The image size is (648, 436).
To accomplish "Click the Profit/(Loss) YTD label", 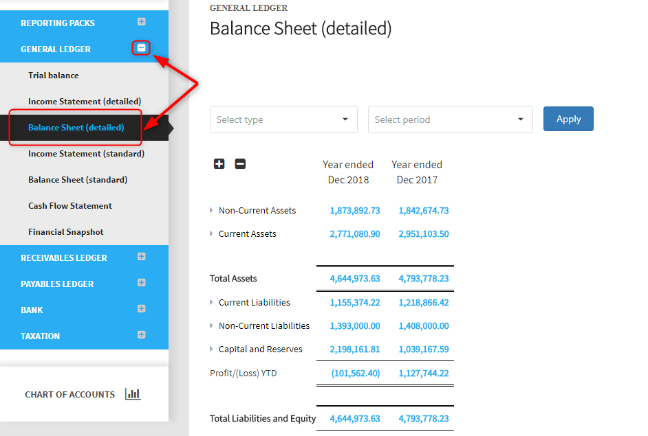I will coord(243,374).
